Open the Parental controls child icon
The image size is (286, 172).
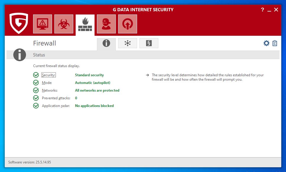[106, 24]
